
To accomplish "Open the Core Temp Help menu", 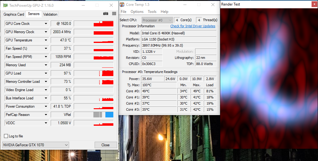I will pyautogui.click(x=164, y=12).
